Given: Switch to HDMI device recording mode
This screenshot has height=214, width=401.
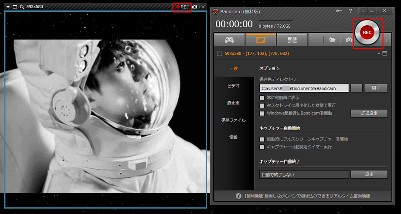Looking at the screenshot, I should [292, 40].
